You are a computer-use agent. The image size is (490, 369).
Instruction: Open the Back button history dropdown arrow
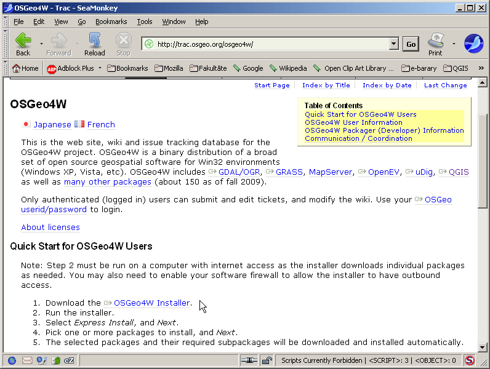pyautogui.click(x=41, y=44)
